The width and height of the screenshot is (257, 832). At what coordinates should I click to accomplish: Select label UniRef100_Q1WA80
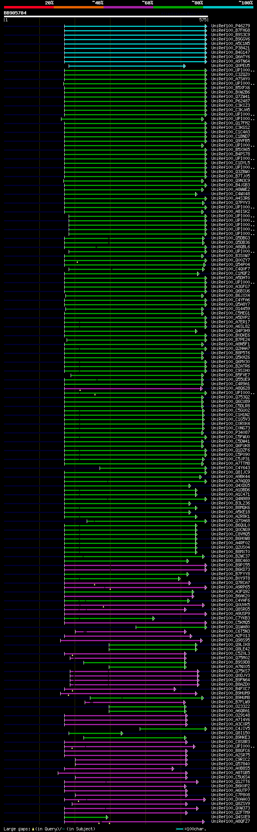pos(230,627)
